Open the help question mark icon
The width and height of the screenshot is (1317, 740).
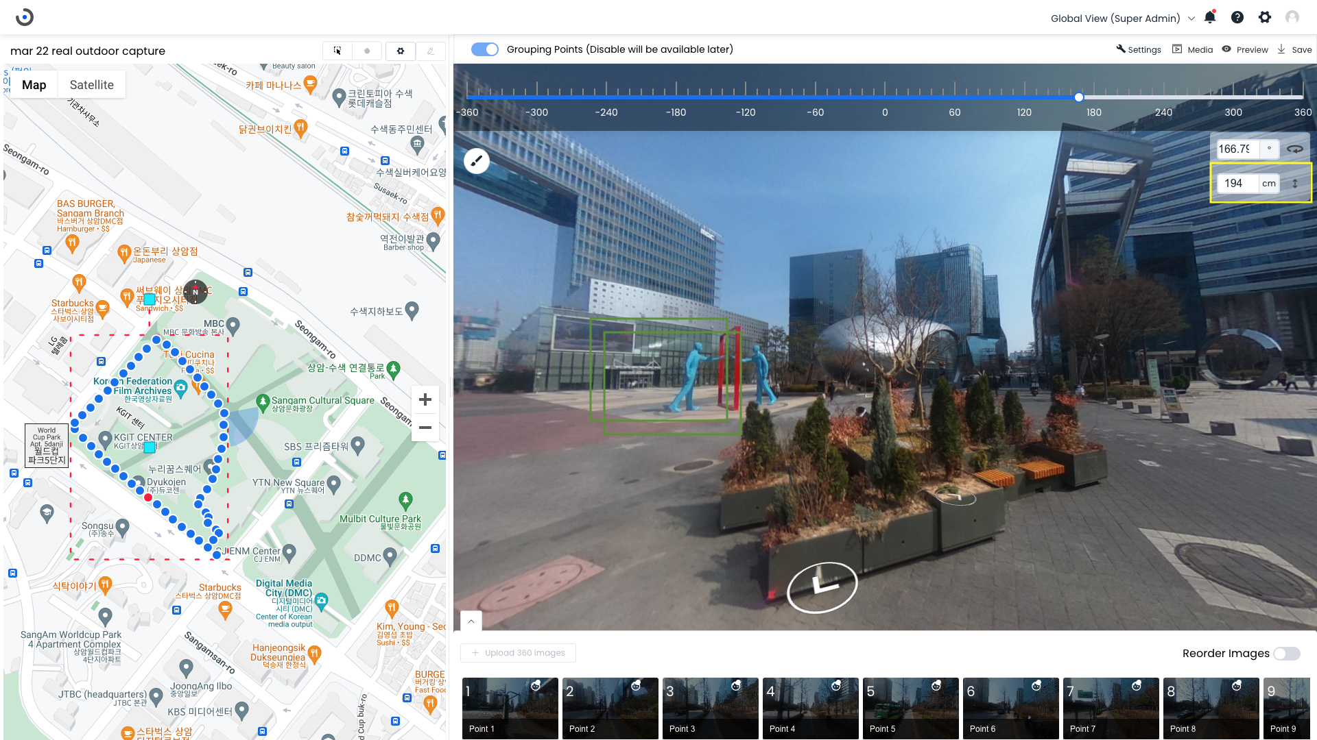tap(1237, 17)
